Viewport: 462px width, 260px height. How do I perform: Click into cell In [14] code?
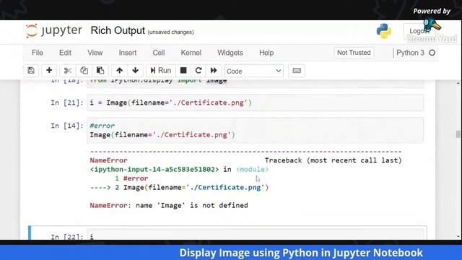(255, 130)
